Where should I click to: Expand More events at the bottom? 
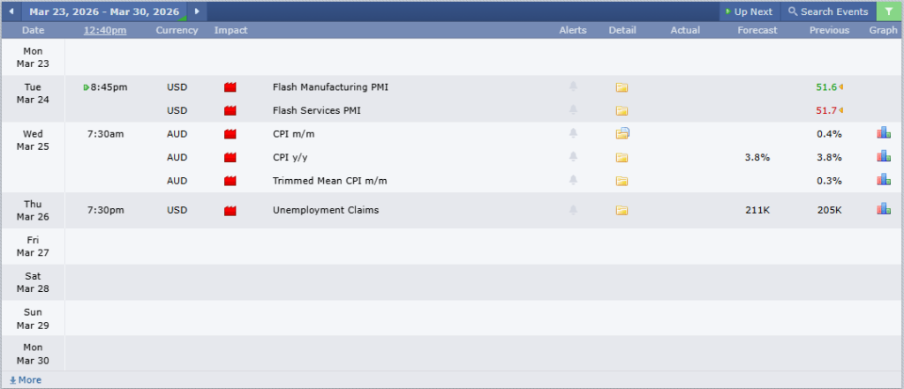coord(25,380)
